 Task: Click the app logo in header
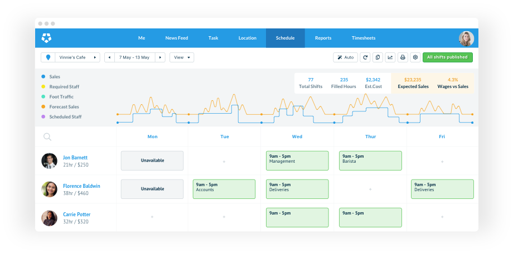point(47,38)
